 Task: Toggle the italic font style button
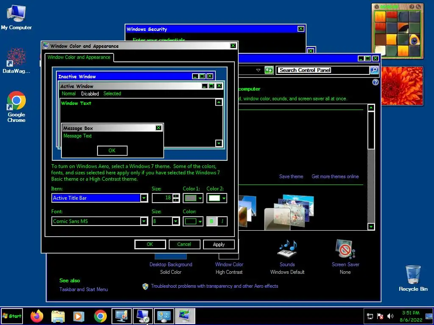click(x=222, y=221)
